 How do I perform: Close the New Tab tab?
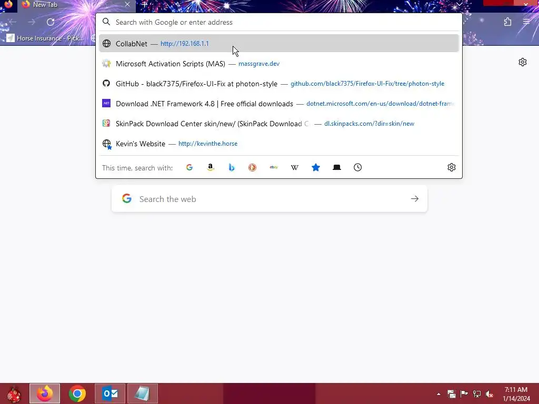(x=127, y=4)
